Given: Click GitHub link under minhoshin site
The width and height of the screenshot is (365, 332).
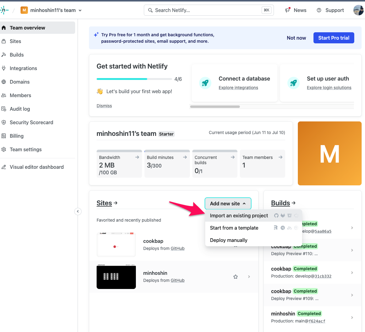Looking at the screenshot, I should (x=177, y=280).
